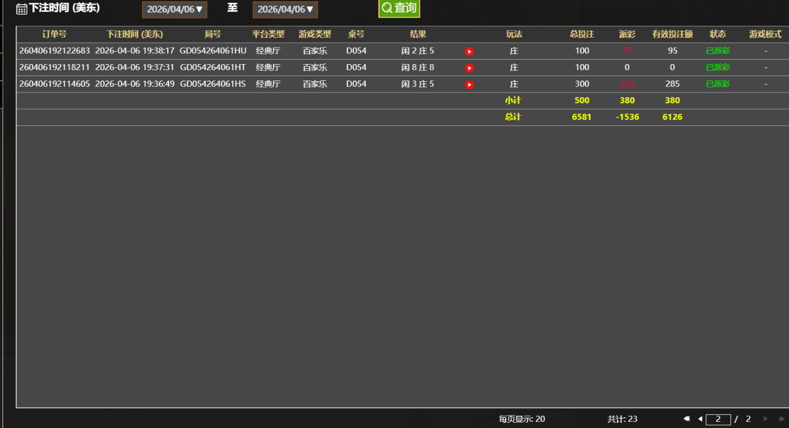Screen dimensions: 789x428
Task: Go to previous page with single-left arrow
Action: point(700,419)
